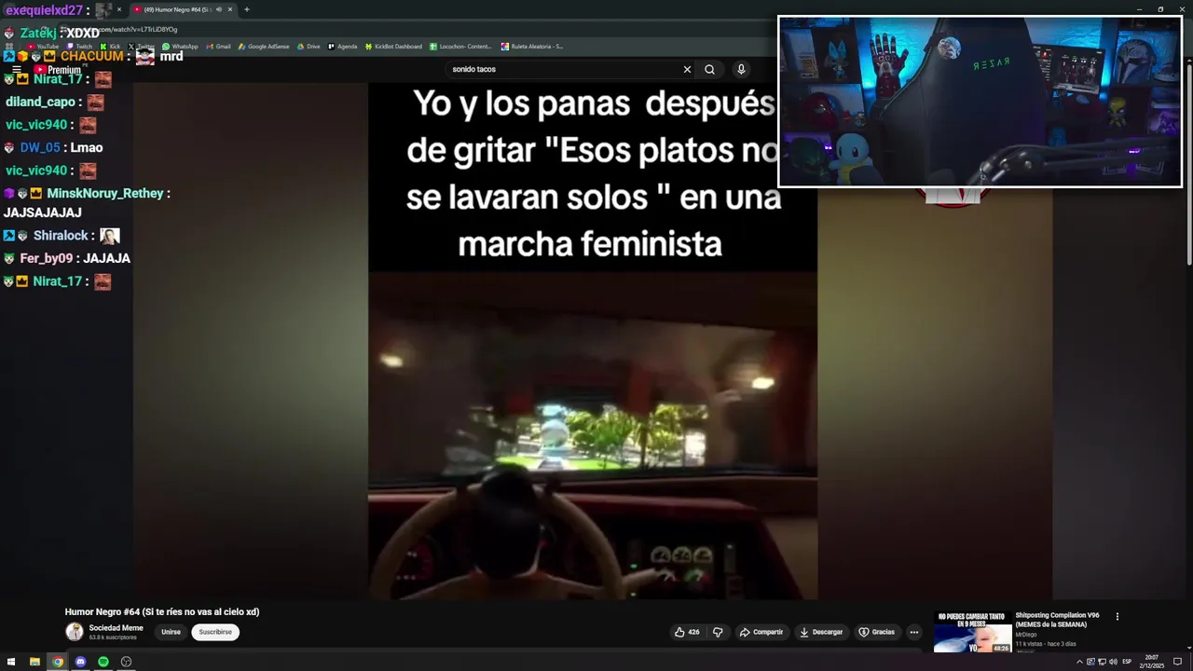Screen dimensions: 1193x671
Task: Click chat username CHACUUM
Action: 91,56
